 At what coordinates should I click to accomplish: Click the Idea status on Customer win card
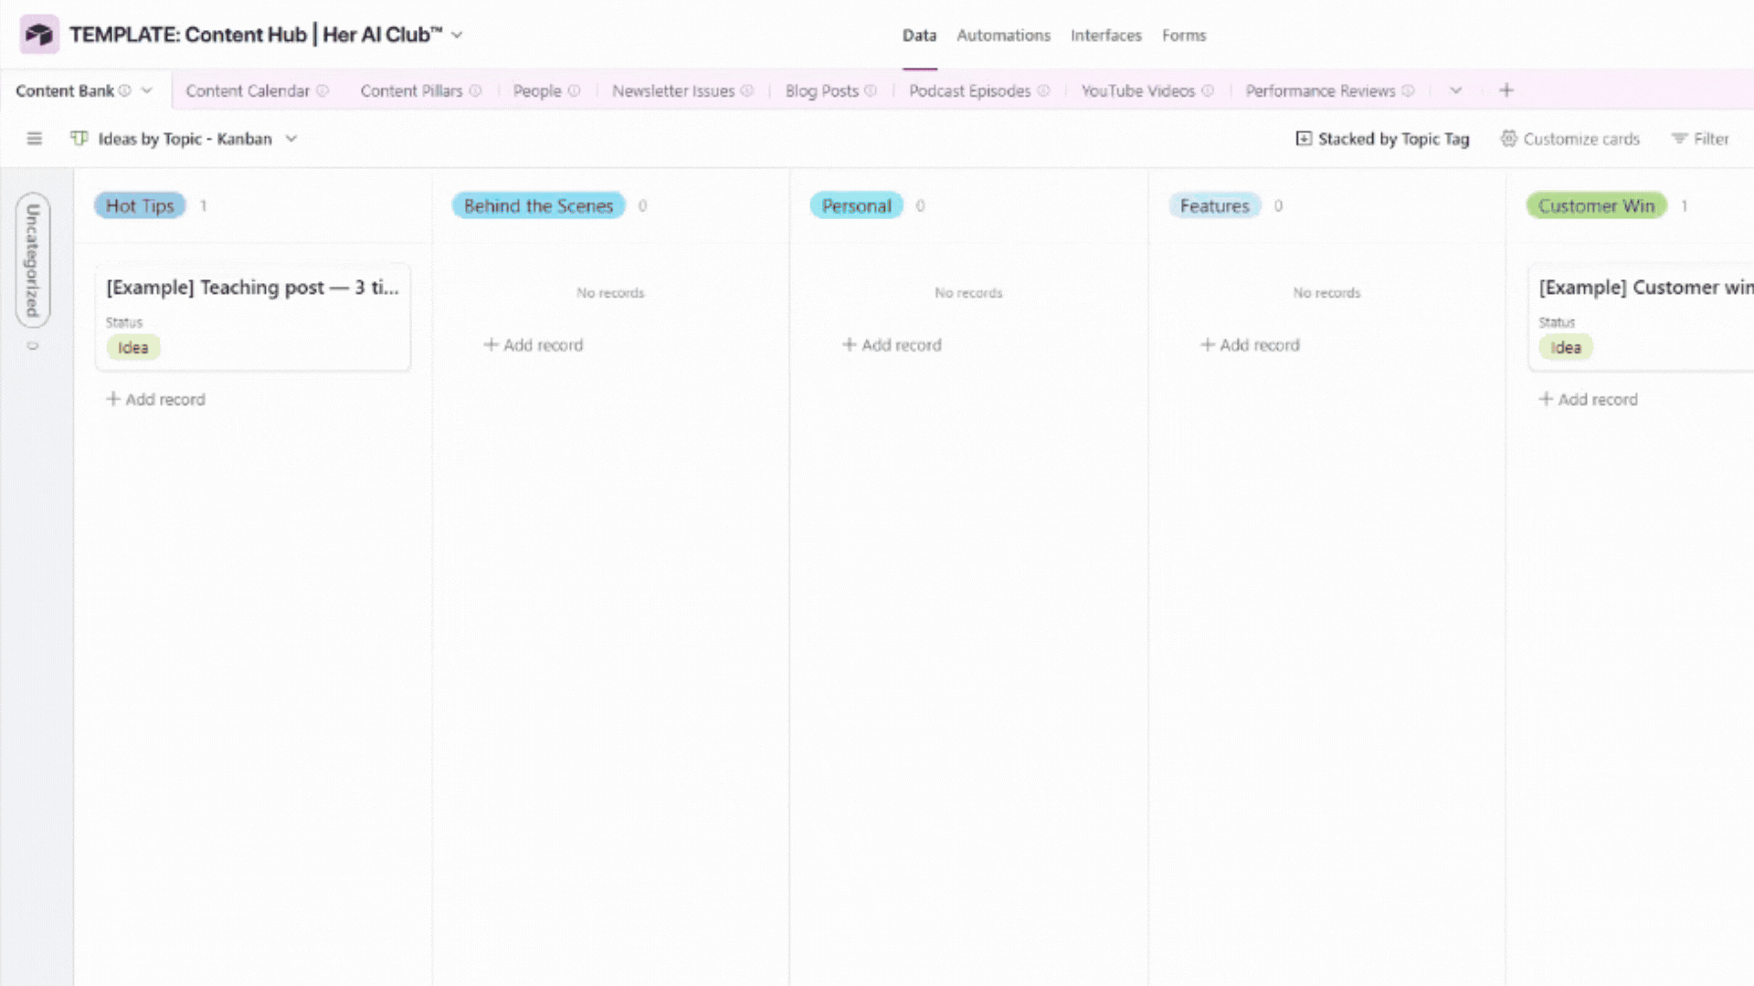[x=1566, y=347]
